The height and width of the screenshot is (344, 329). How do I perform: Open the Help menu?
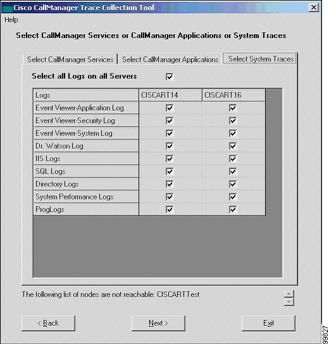11,20
